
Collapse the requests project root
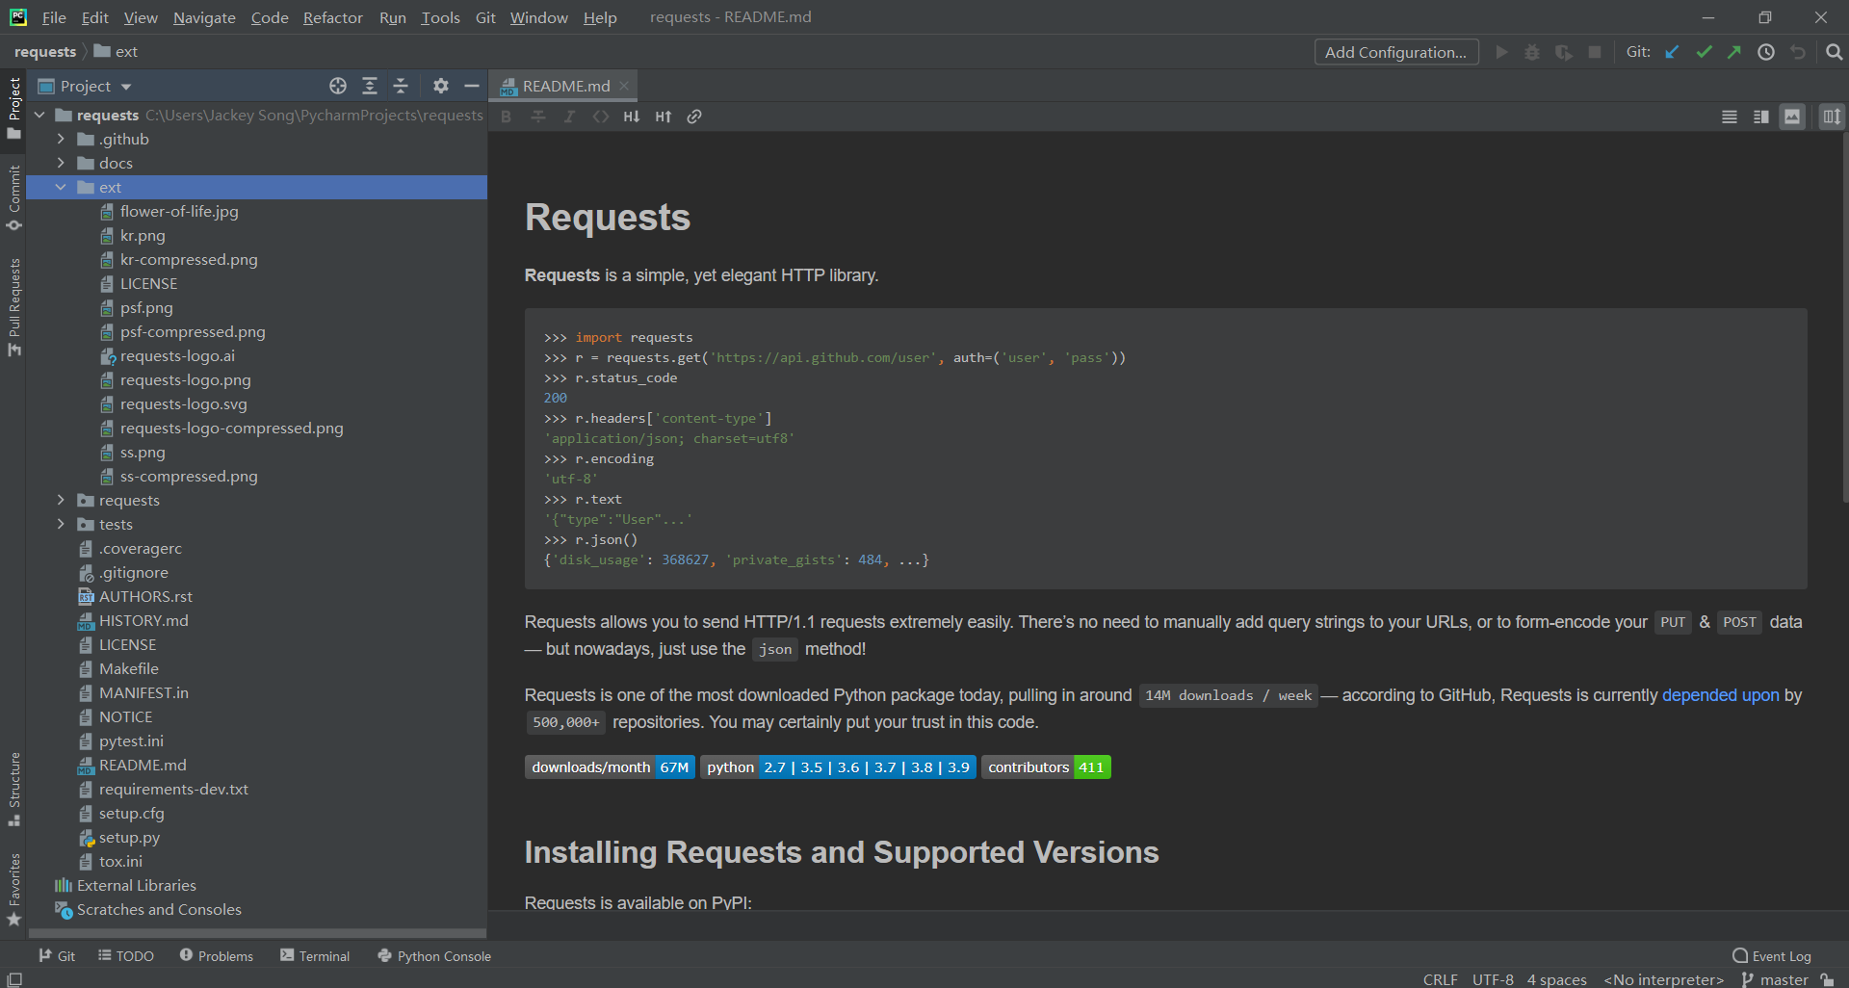coord(39,115)
